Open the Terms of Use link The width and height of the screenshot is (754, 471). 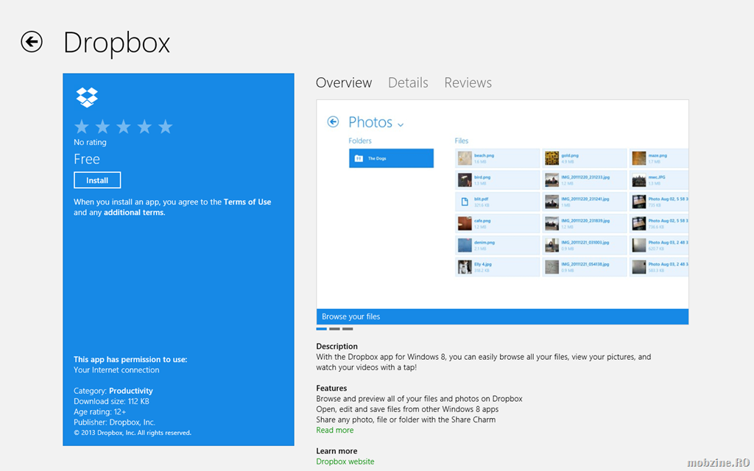247,202
